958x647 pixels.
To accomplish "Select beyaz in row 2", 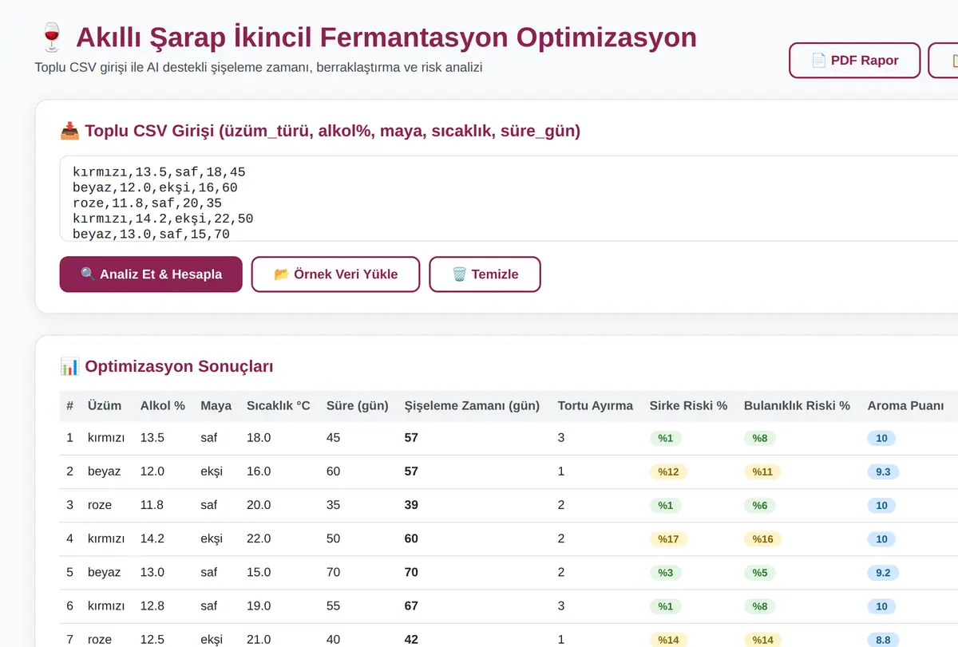I will click(104, 471).
